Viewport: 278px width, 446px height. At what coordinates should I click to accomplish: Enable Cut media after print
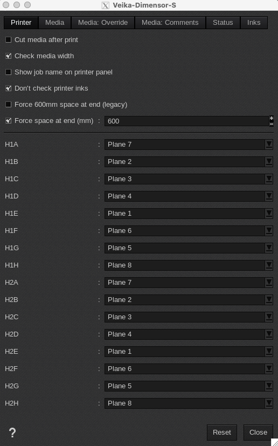coord(9,40)
